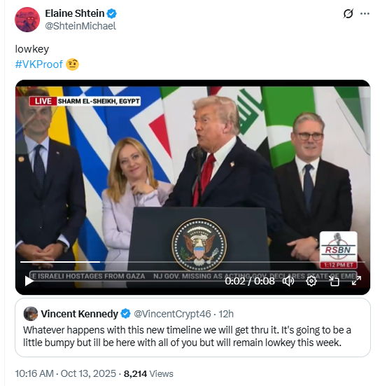This screenshot has width=380, height=386.
Task: Open video settings gear
Action: pyautogui.click(x=311, y=281)
